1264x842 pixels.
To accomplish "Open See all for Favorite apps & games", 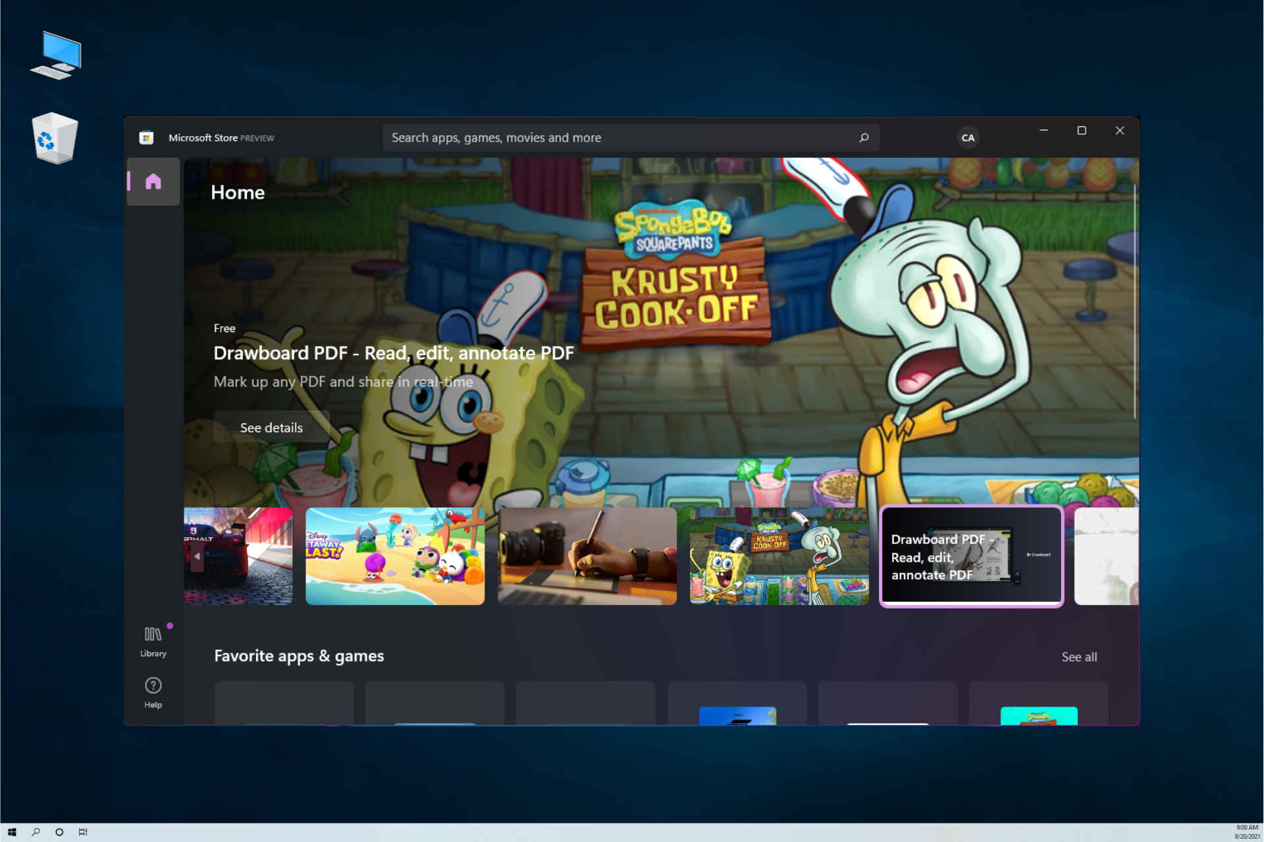I will coord(1079,656).
